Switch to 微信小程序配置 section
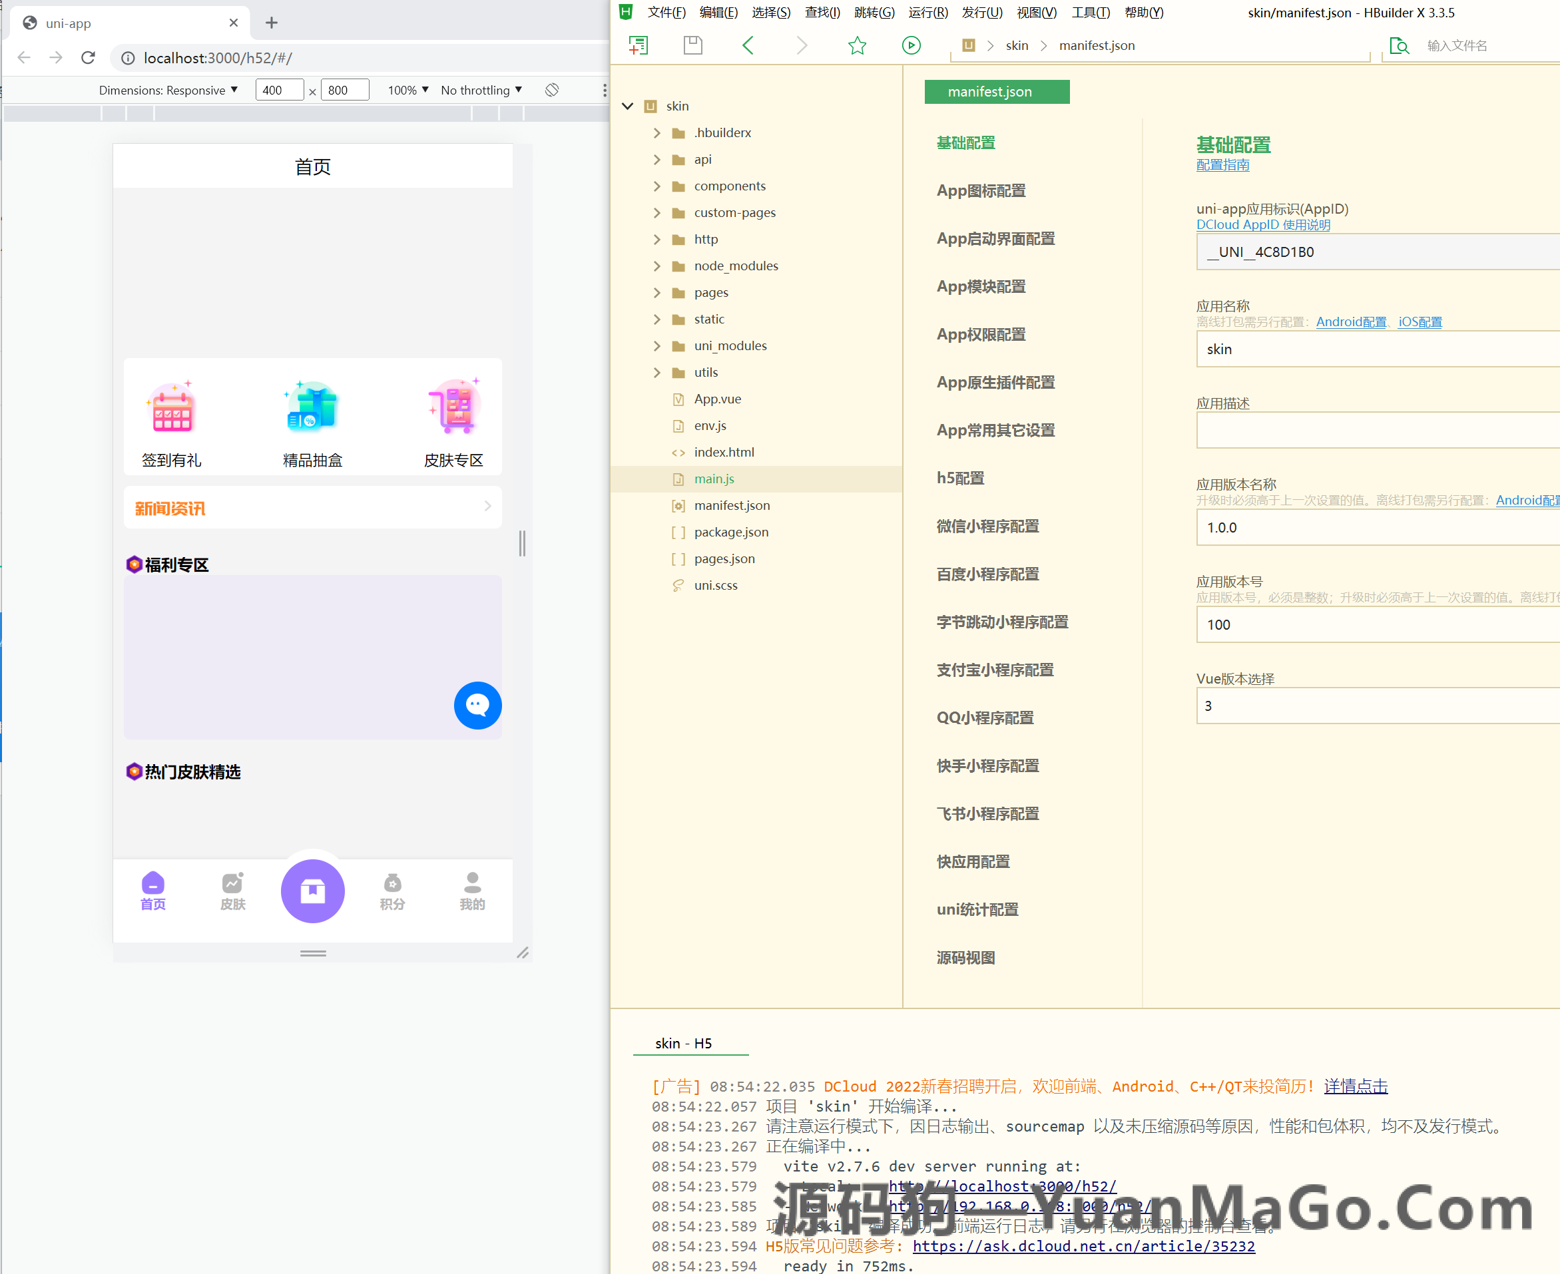The width and height of the screenshot is (1560, 1274). (x=987, y=527)
